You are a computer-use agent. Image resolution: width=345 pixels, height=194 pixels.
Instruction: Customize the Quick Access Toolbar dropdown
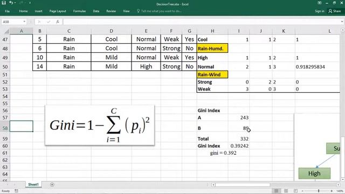(30, 3)
